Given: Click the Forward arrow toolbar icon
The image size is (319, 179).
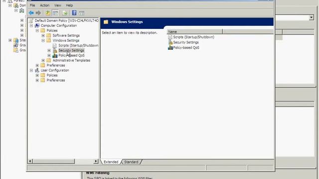Looking at the screenshot, I should tap(38, 13).
